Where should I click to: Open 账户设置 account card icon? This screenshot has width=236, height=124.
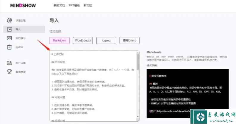click(10, 63)
